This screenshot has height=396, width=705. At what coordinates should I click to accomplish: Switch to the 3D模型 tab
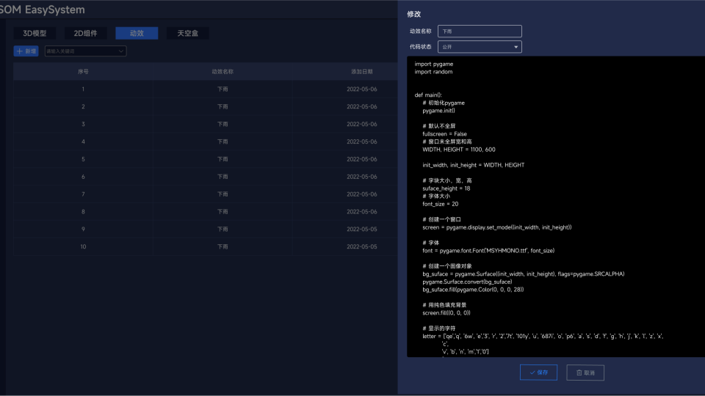pyautogui.click(x=35, y=34)
